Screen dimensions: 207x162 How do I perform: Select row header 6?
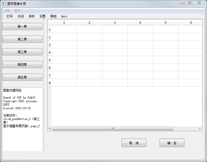point(50,68)
